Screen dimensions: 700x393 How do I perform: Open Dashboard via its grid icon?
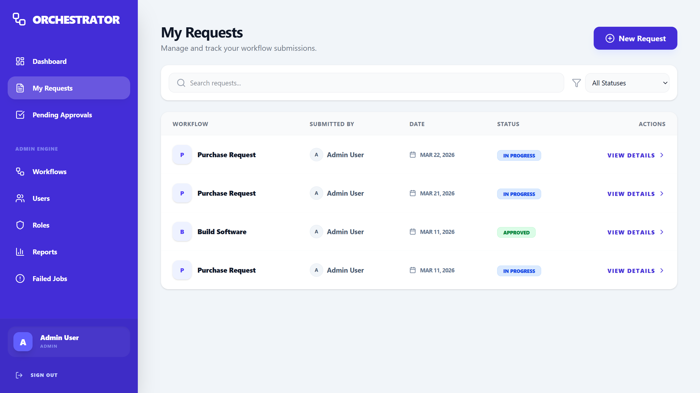[20, 61]
